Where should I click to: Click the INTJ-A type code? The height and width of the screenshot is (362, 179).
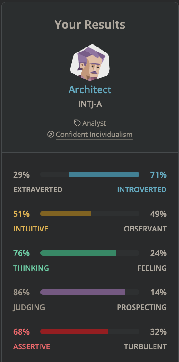click(90, 104)
